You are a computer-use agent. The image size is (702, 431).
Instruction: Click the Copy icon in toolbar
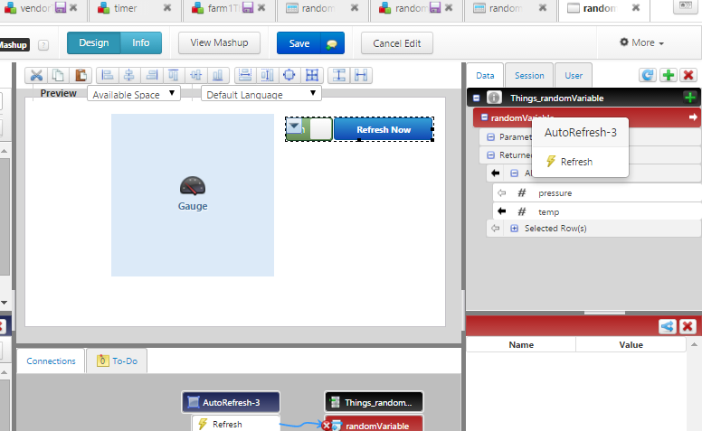(x=58, y=75)
